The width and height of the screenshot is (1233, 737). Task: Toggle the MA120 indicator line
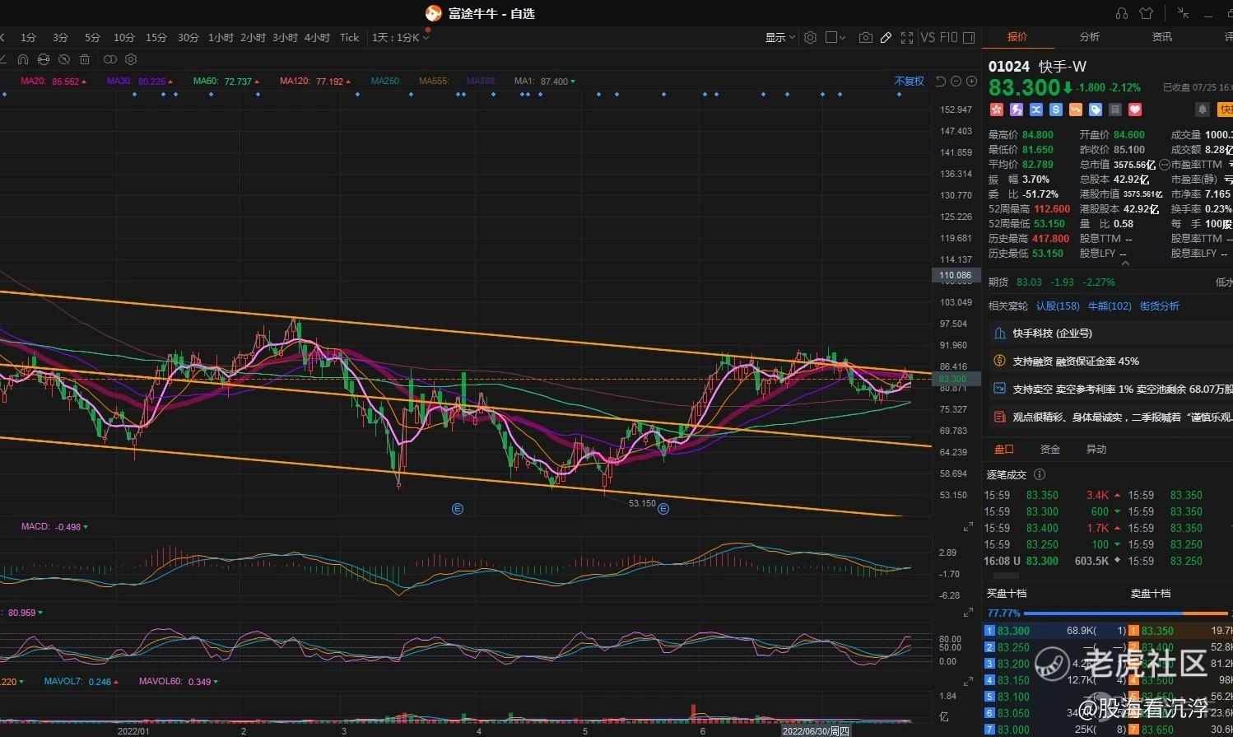(315, 82)
